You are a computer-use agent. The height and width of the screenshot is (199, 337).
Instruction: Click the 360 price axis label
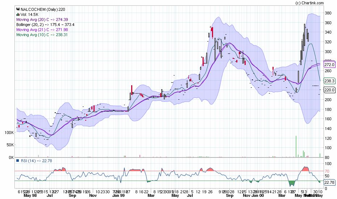(x=328, y=22)
